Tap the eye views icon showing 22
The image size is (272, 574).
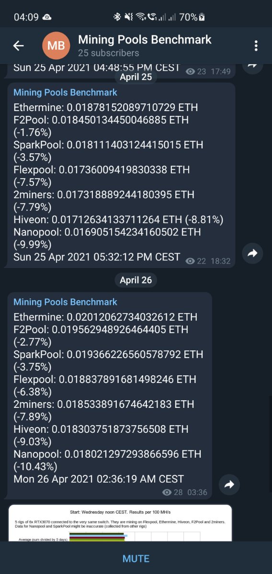click(190, 261)
